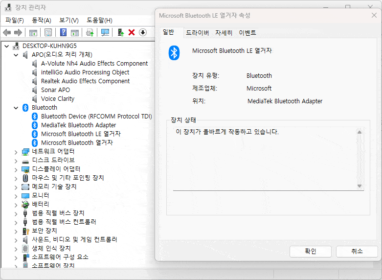Click the properties toolbar icon
The width and height of the screenshot is (382, 280).
click(x=48, y=32)
